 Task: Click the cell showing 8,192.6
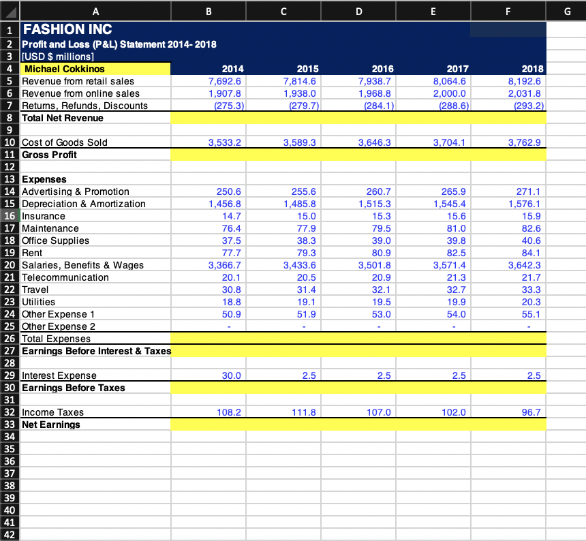point(524,81)
